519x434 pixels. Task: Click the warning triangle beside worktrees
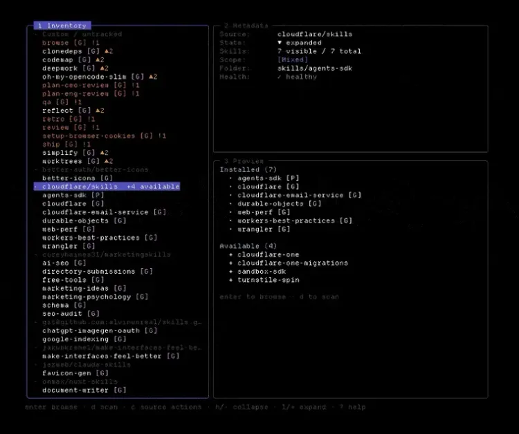point(107,161)
